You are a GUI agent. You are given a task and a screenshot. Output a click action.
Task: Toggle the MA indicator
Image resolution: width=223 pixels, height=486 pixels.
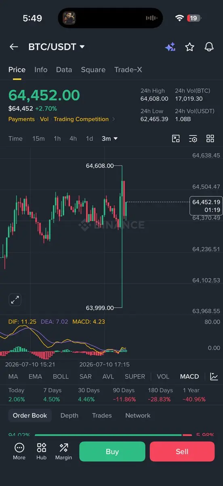click(13, 377)
